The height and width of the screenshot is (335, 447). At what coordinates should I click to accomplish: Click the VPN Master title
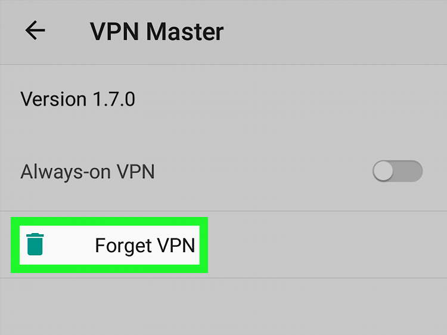[x=157, y=32]
